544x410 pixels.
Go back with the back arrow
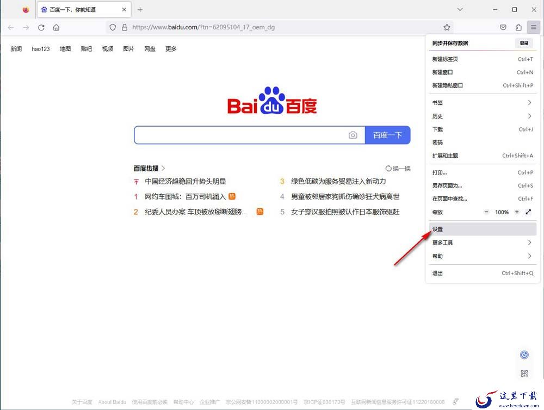[11, 27]
